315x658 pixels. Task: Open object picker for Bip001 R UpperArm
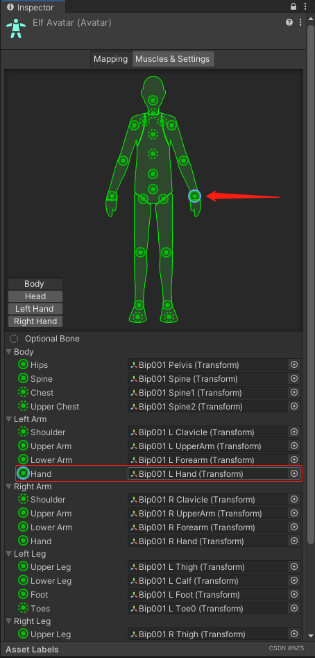(294, 513)
